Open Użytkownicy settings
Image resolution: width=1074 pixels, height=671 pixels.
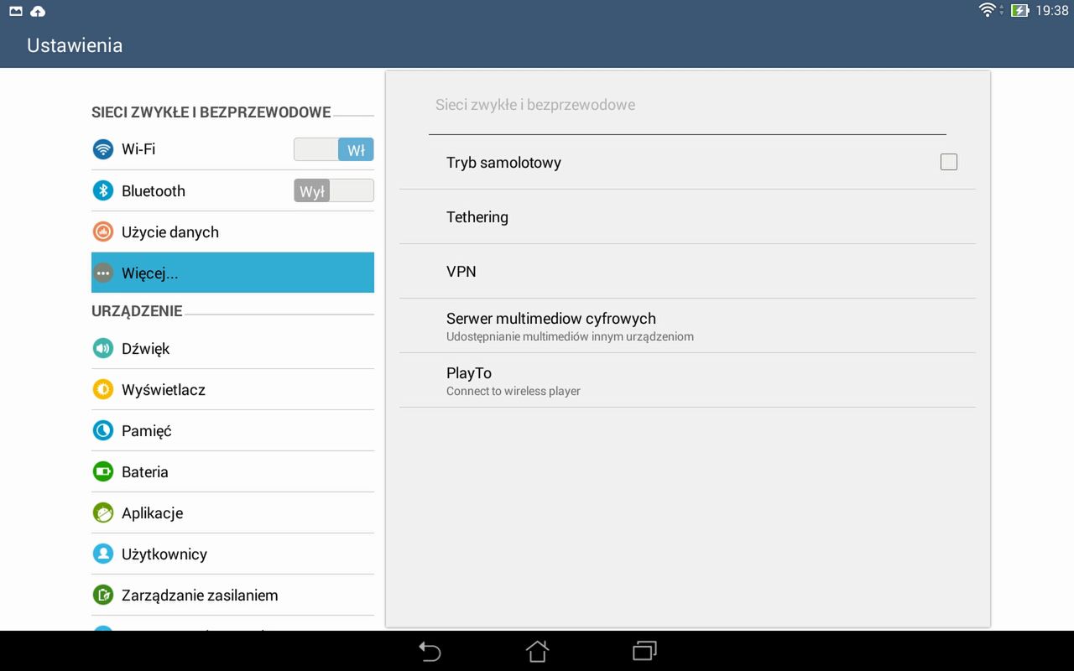pos(232,554)
